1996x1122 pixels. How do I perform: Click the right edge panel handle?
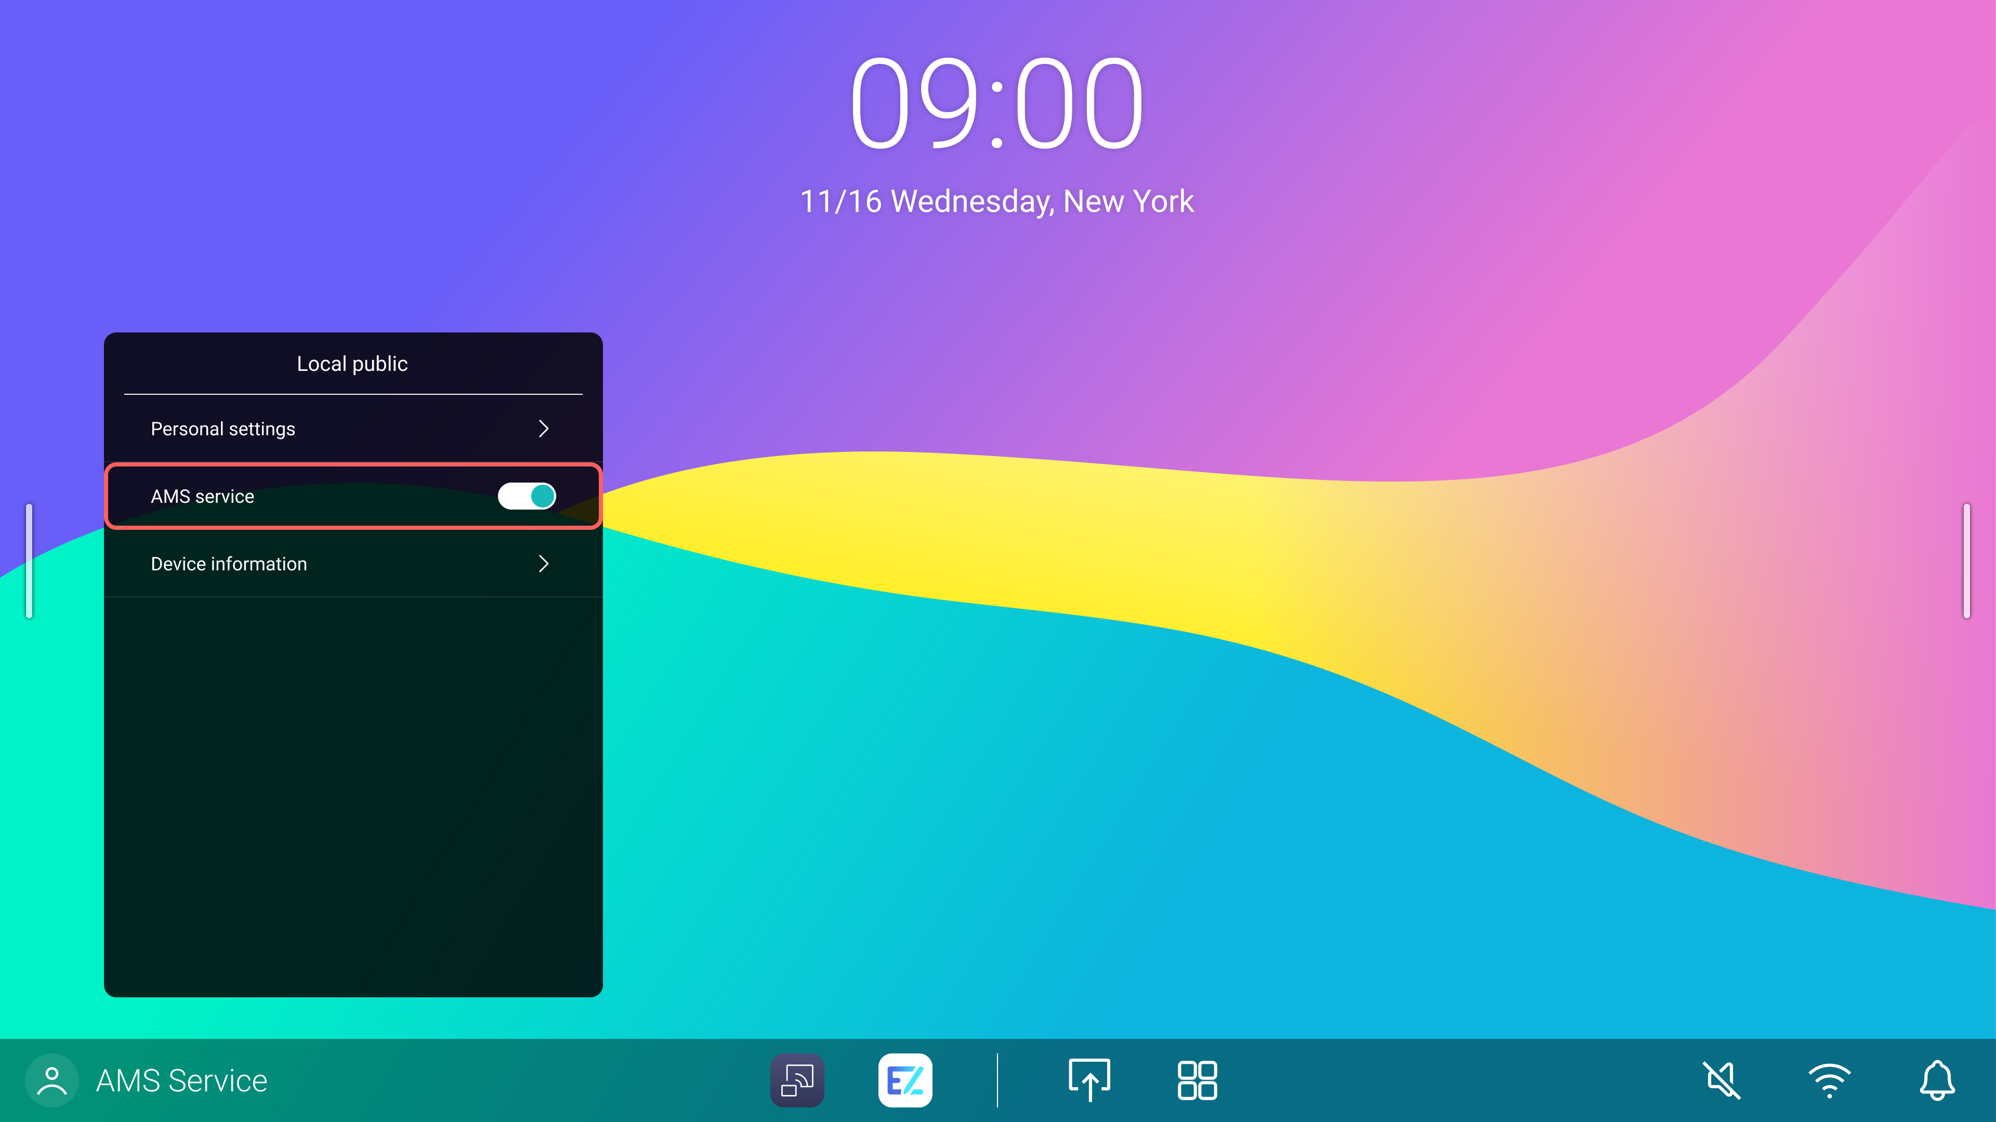[x=1966, y=560]
